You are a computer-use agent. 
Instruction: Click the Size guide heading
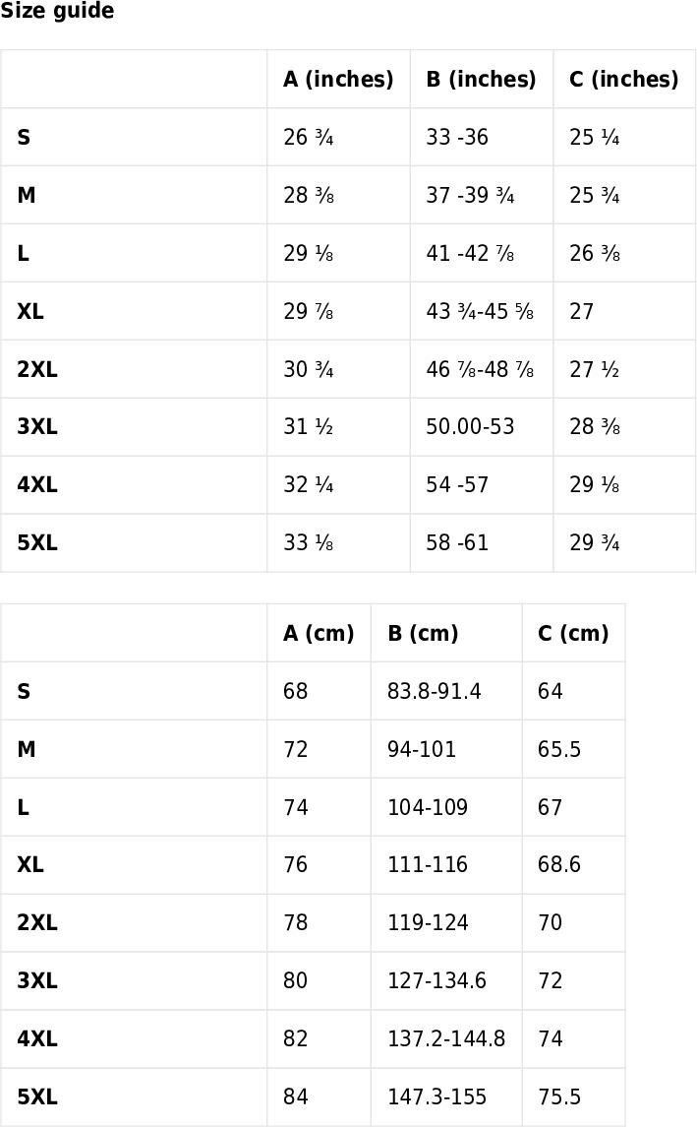pos(57,11)
